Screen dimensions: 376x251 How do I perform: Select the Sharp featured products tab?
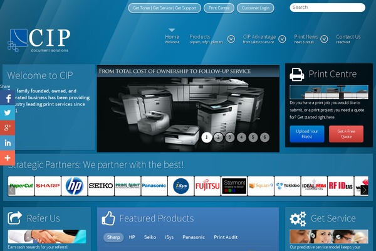coord(113,237)
